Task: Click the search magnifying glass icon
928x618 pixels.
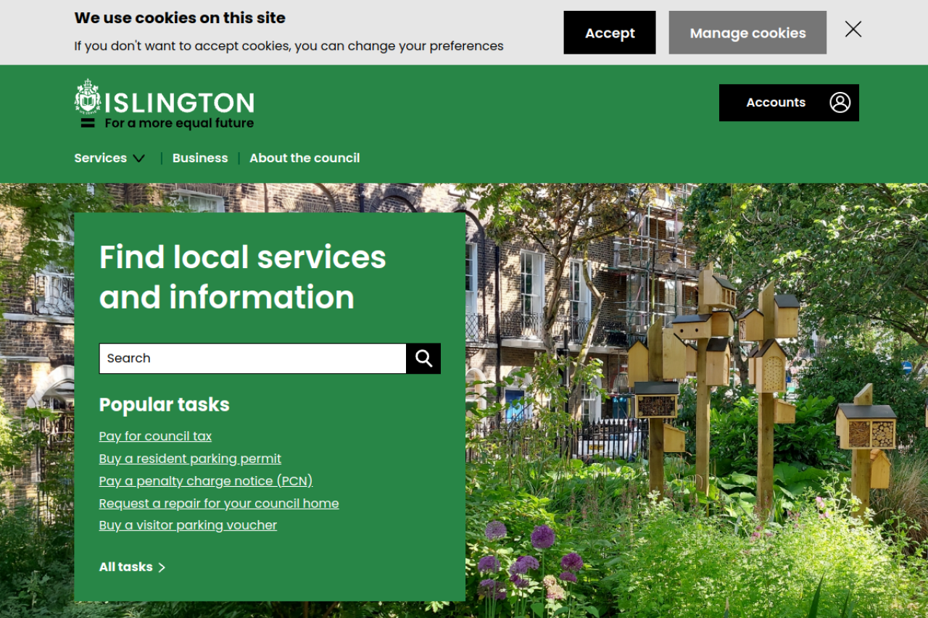Action: [x=423, y=359]
